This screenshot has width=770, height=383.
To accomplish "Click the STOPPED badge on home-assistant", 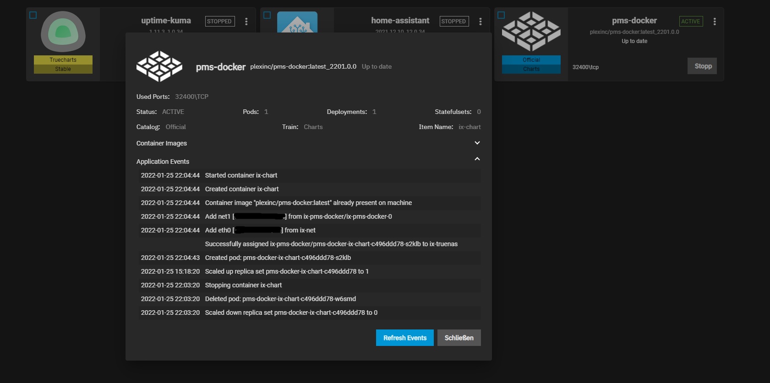I will pyautogui.click(x=454, y=21).
